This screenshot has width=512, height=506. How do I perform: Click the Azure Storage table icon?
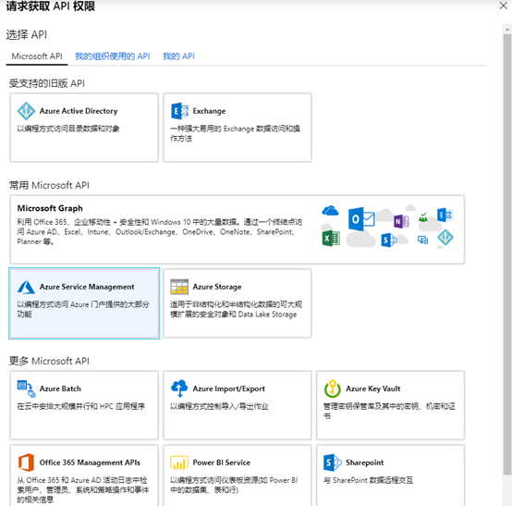pos(179,287)
